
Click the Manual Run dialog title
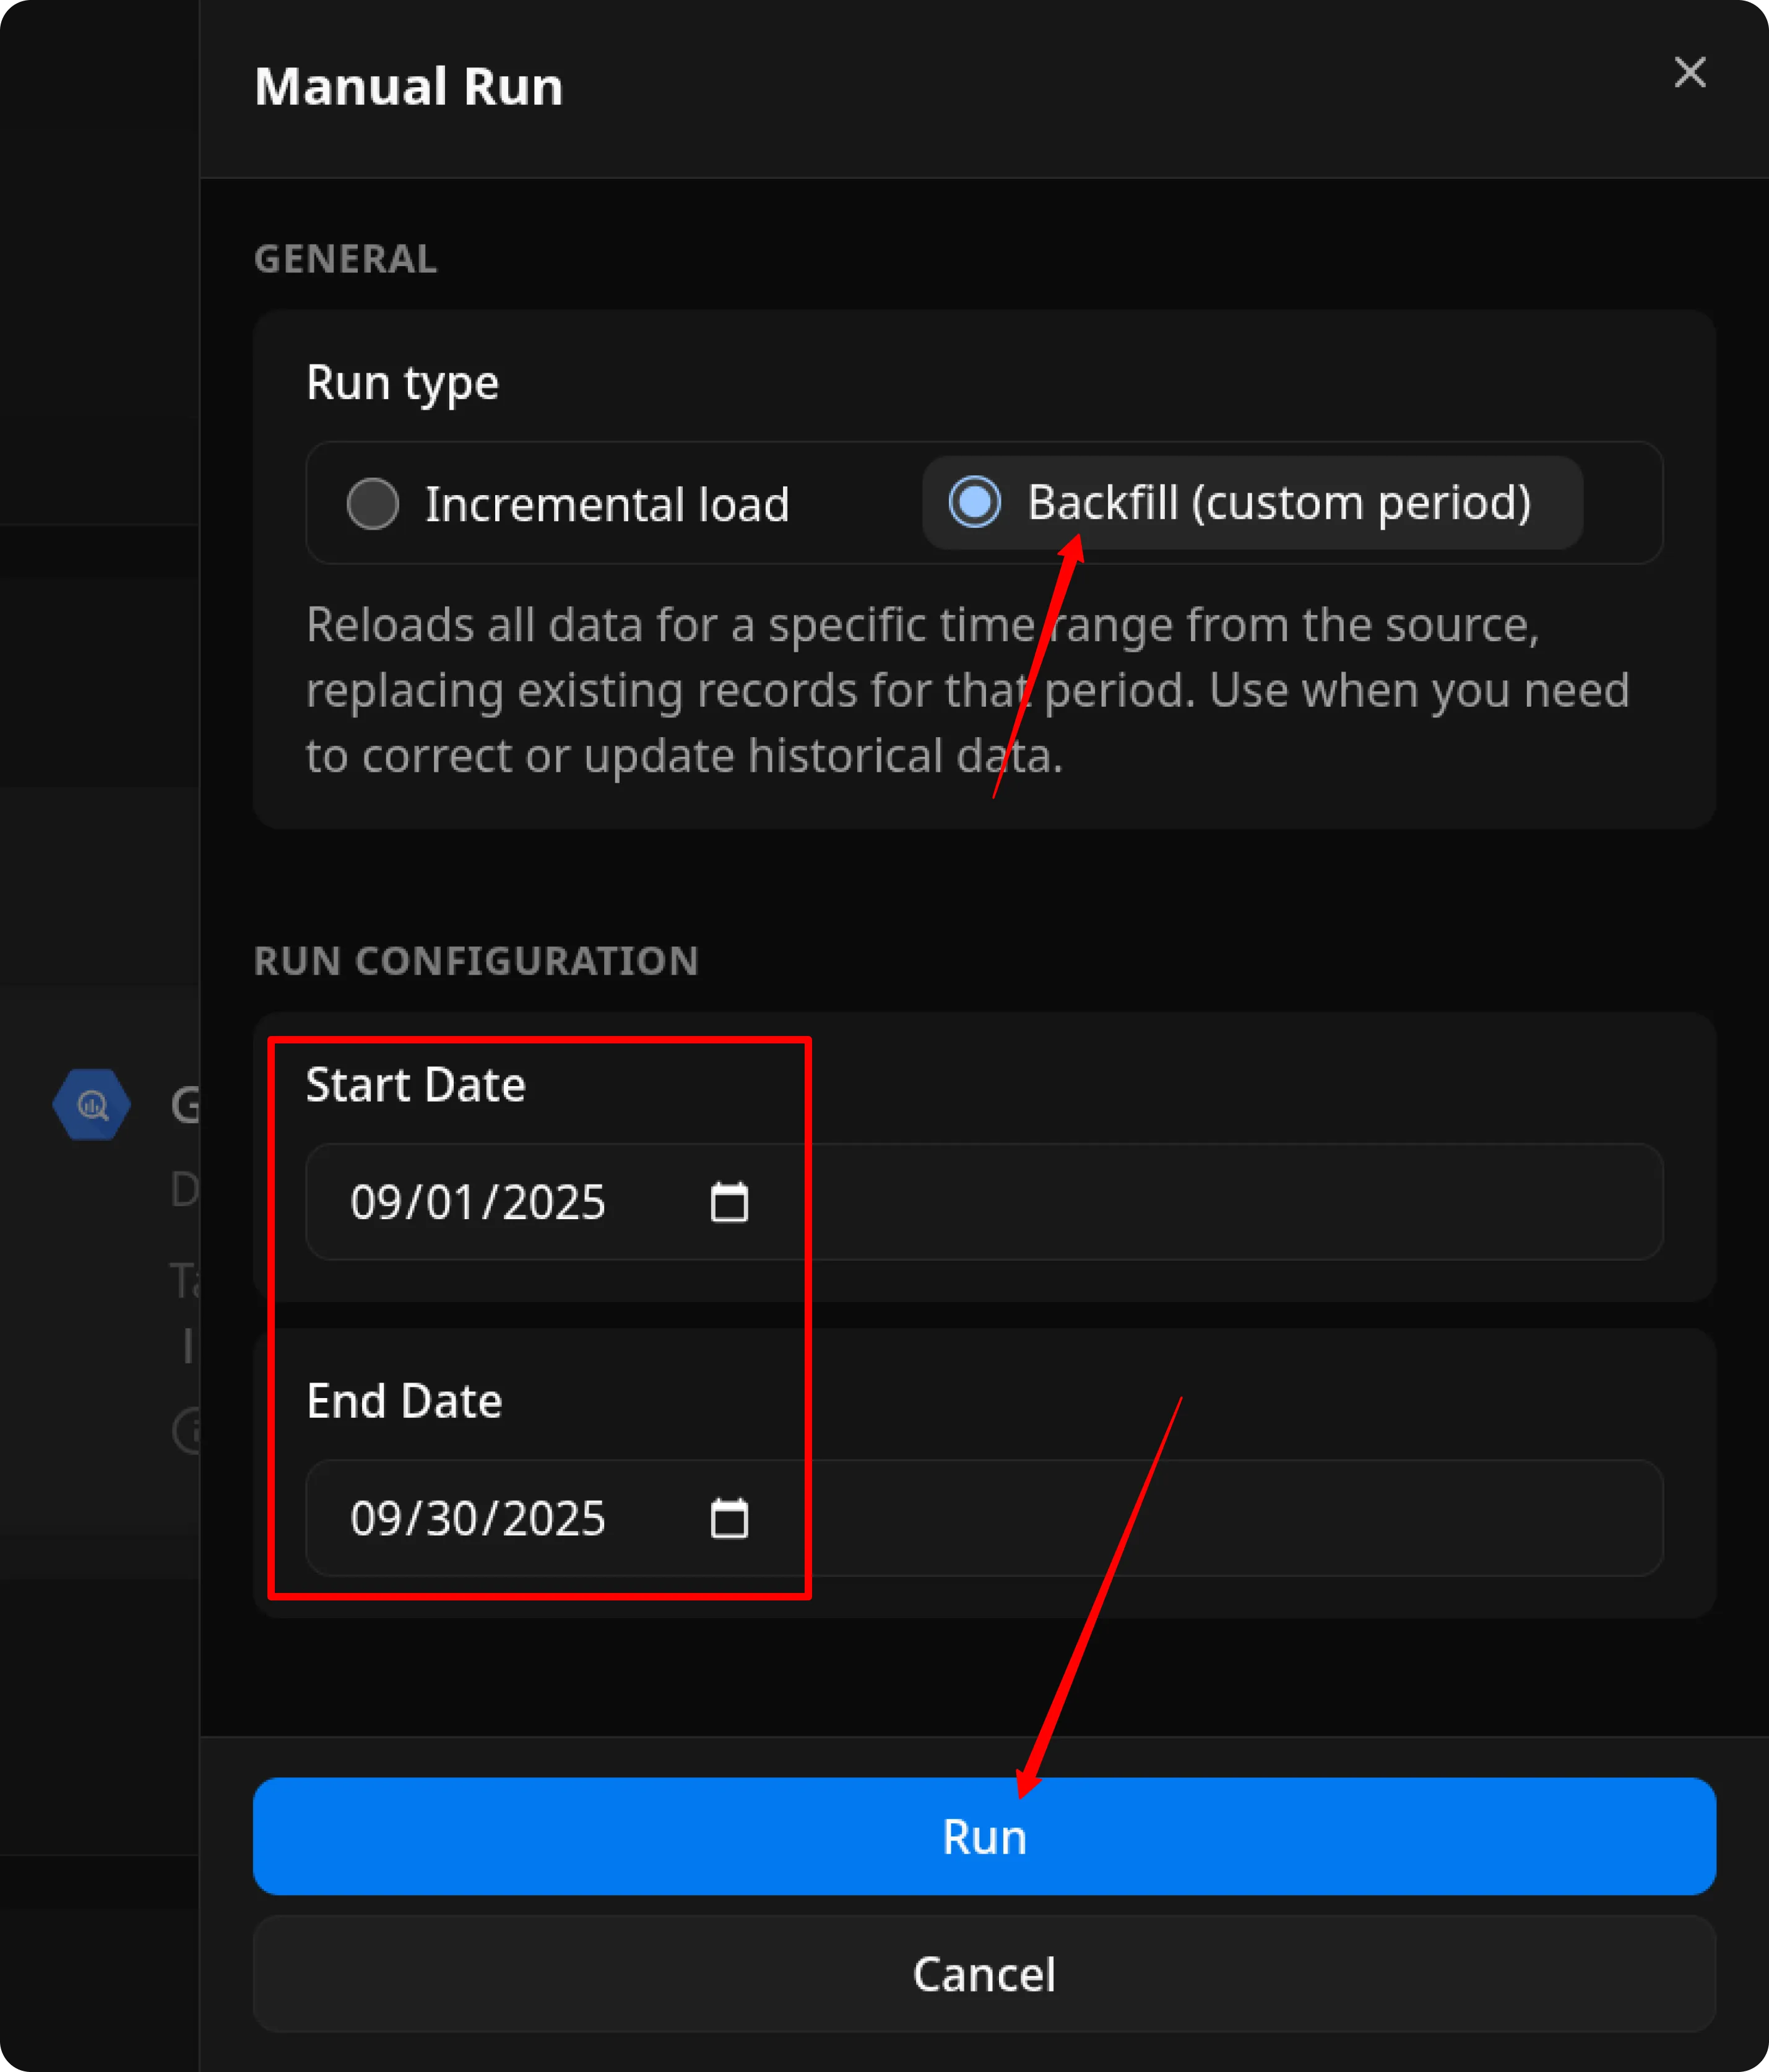pos(409,85)
